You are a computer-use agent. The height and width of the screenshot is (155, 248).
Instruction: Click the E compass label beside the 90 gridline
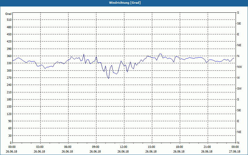point(238,121)
